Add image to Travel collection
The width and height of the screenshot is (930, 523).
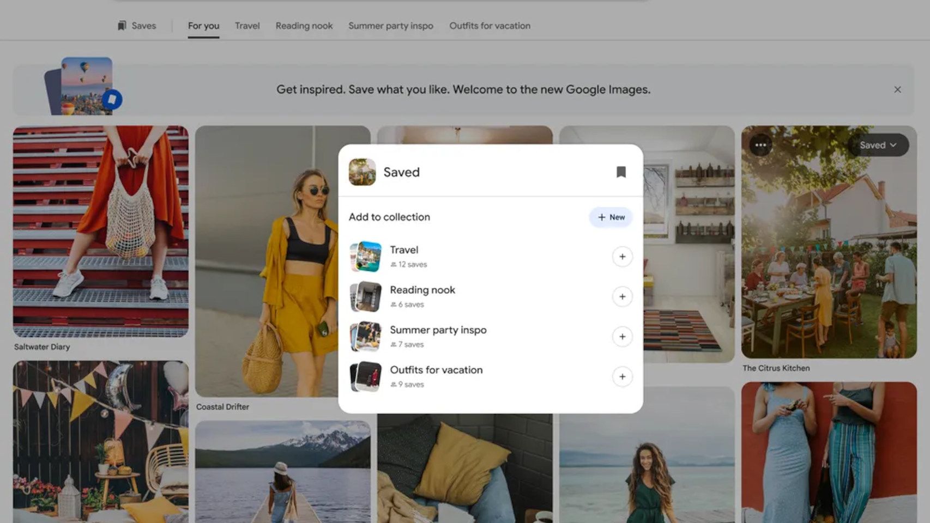coord(622,257)
